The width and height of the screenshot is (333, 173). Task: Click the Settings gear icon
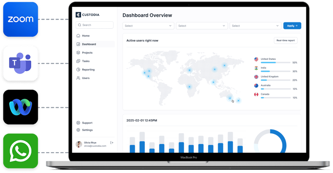click(x=78, y=130)
